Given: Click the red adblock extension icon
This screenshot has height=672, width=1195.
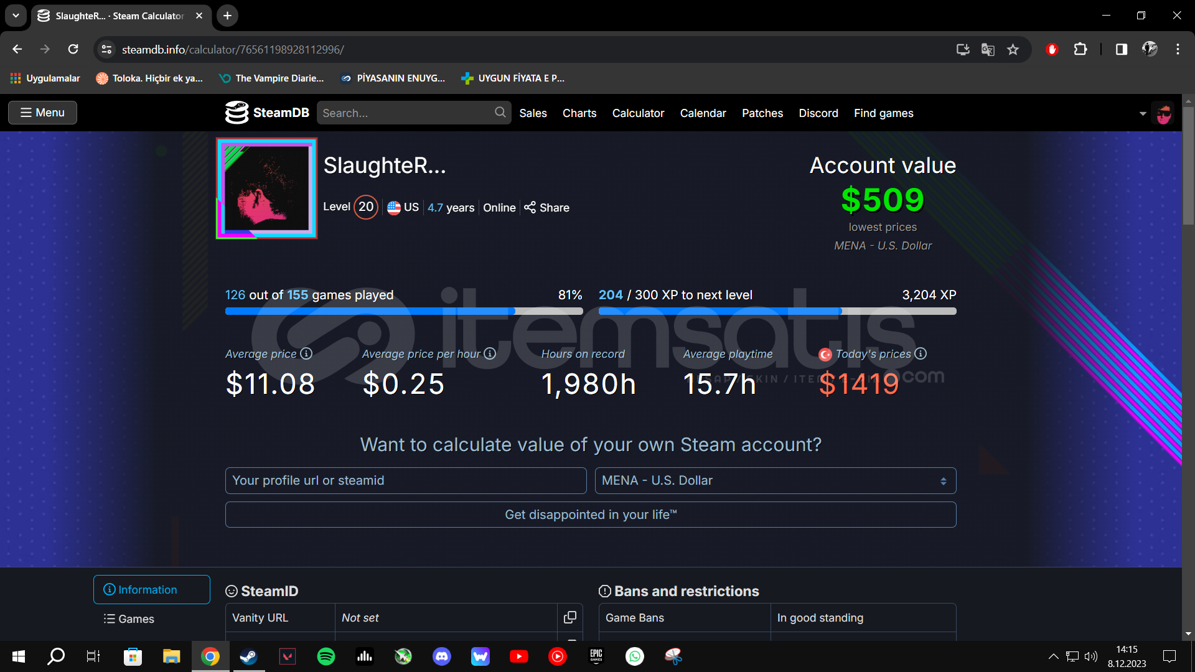Looking at the screenshot, I should point(1052,49).
